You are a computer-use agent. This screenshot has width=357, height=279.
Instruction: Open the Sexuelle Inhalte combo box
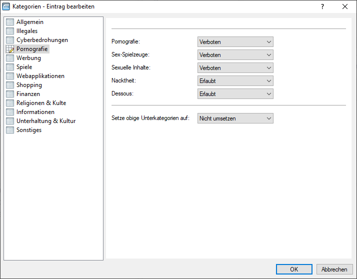235,68
